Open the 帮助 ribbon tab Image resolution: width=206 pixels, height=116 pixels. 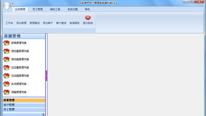click(87, 9)
